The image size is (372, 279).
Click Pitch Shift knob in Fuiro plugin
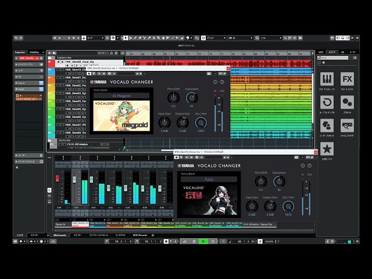point(261,181)
